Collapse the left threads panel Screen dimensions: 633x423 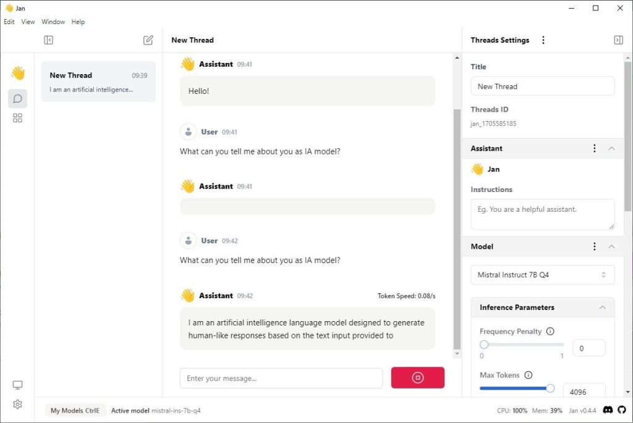coord(49,40)
